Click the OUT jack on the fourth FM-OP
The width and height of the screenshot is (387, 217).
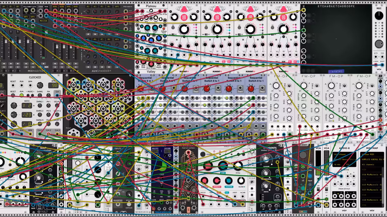coord(373,135)
